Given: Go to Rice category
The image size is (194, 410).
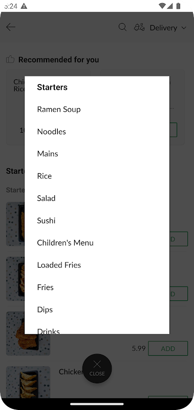Looking at the screenshot, I should (45, 176).
